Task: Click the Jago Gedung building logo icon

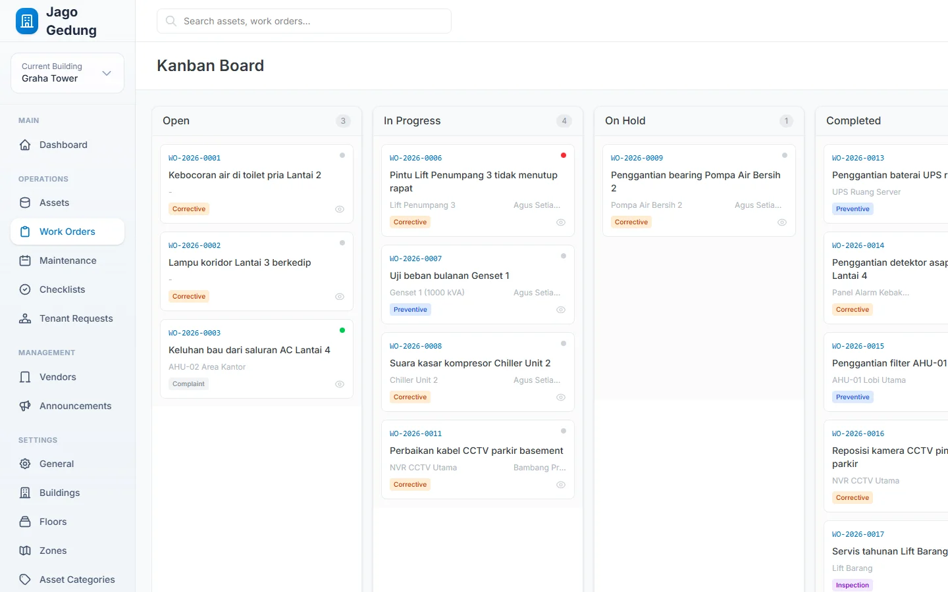Action: (27, 21)
